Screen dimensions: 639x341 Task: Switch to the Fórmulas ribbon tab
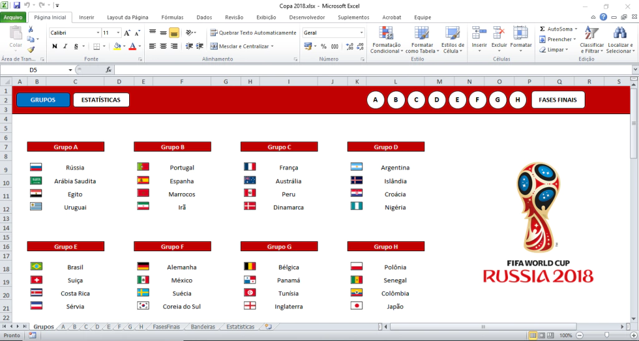click(x=173, y=17)
